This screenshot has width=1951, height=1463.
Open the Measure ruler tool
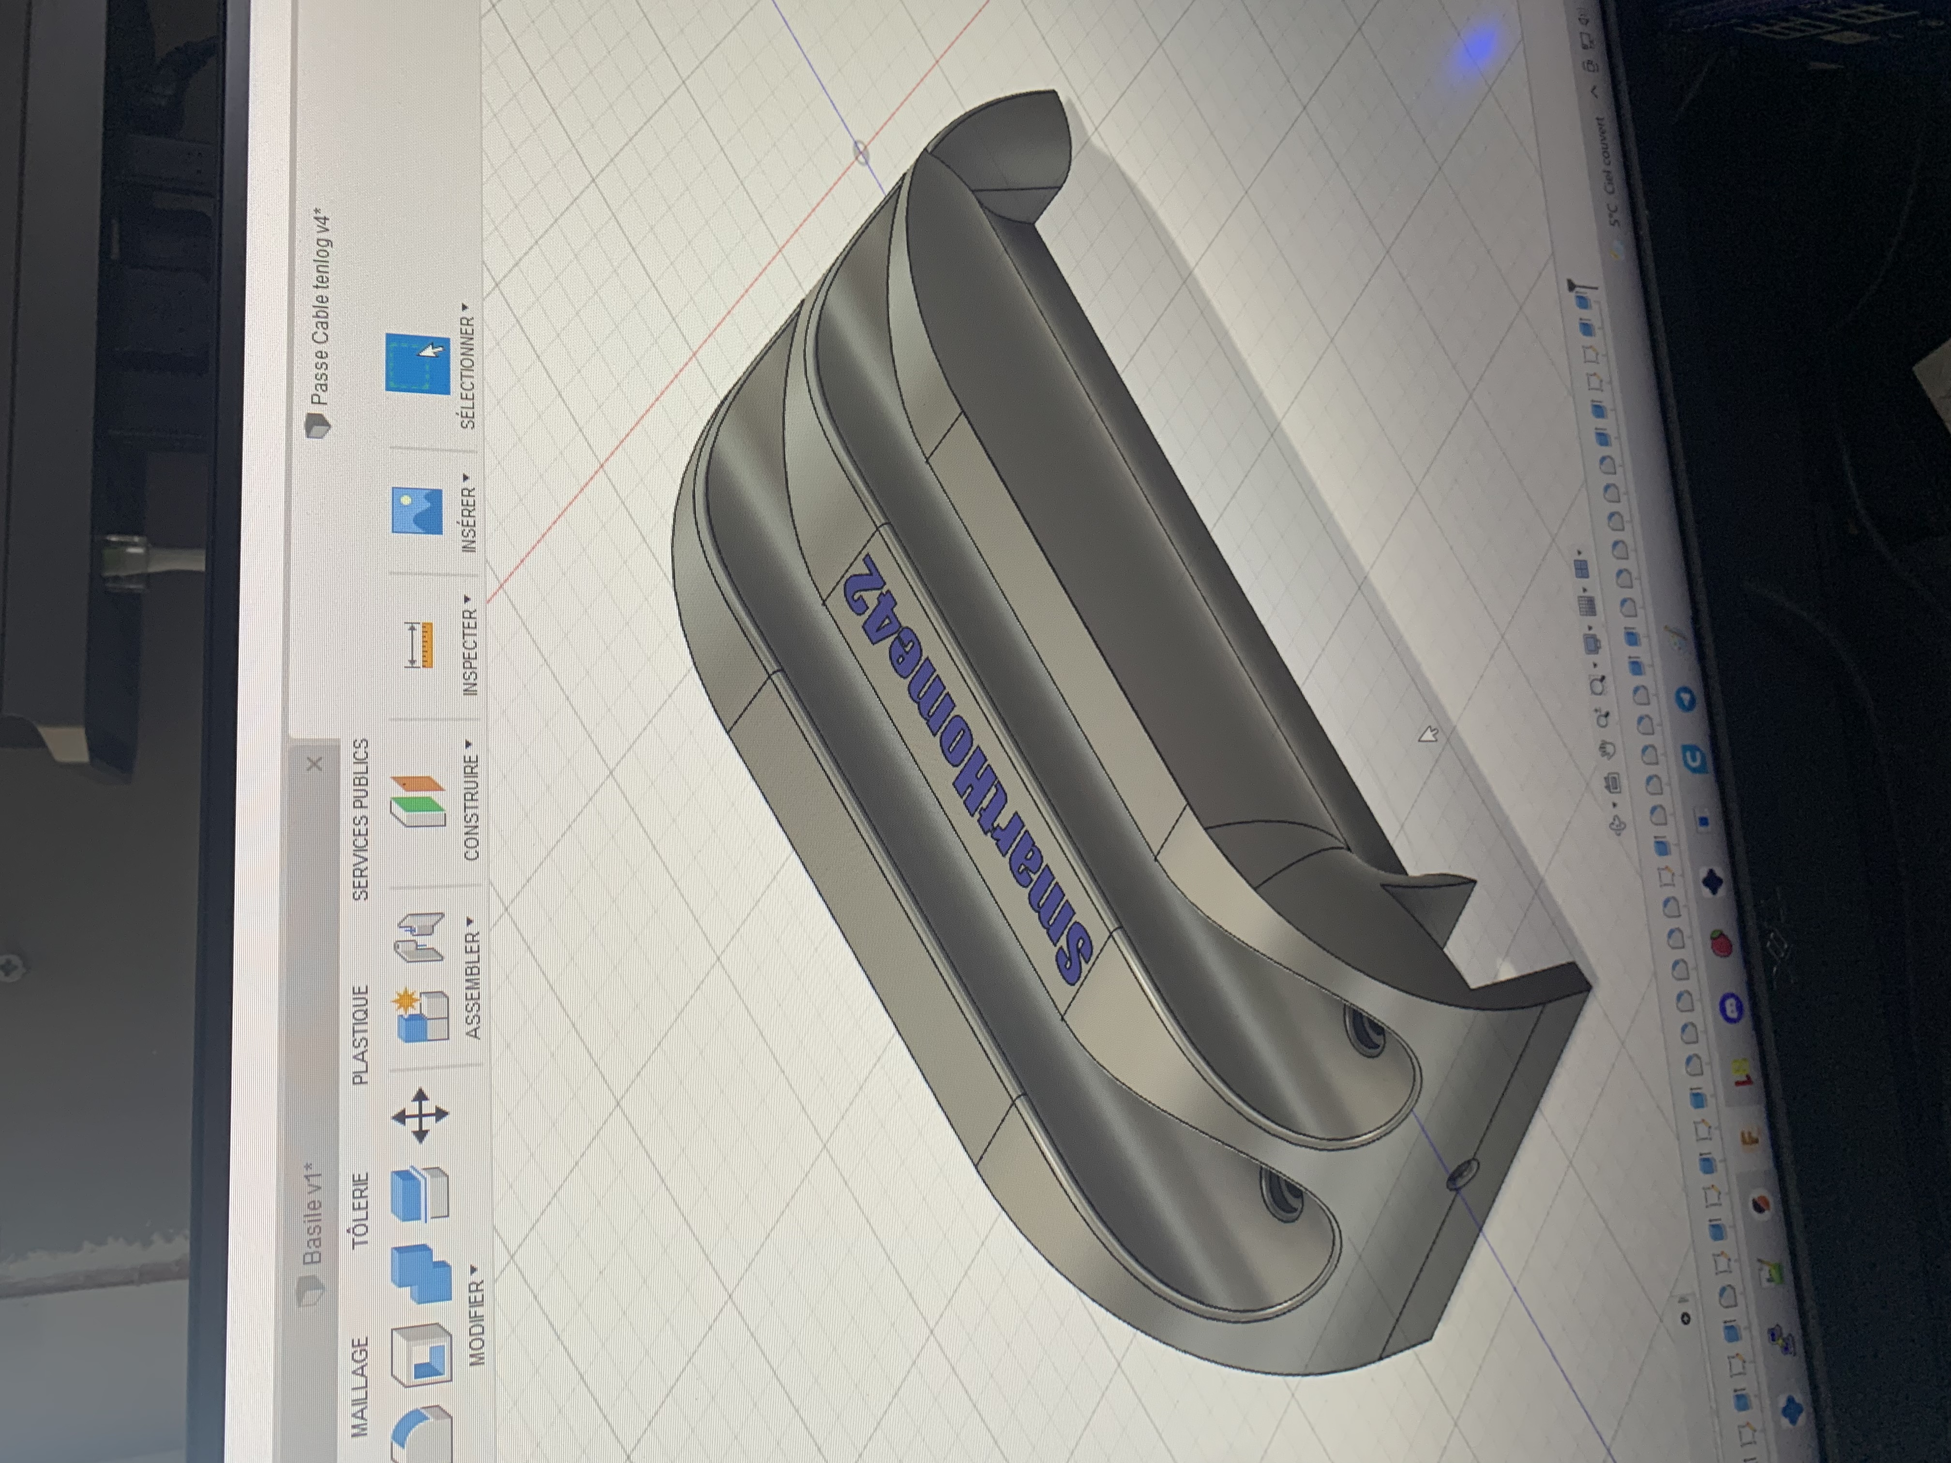(x=418, y=644)
